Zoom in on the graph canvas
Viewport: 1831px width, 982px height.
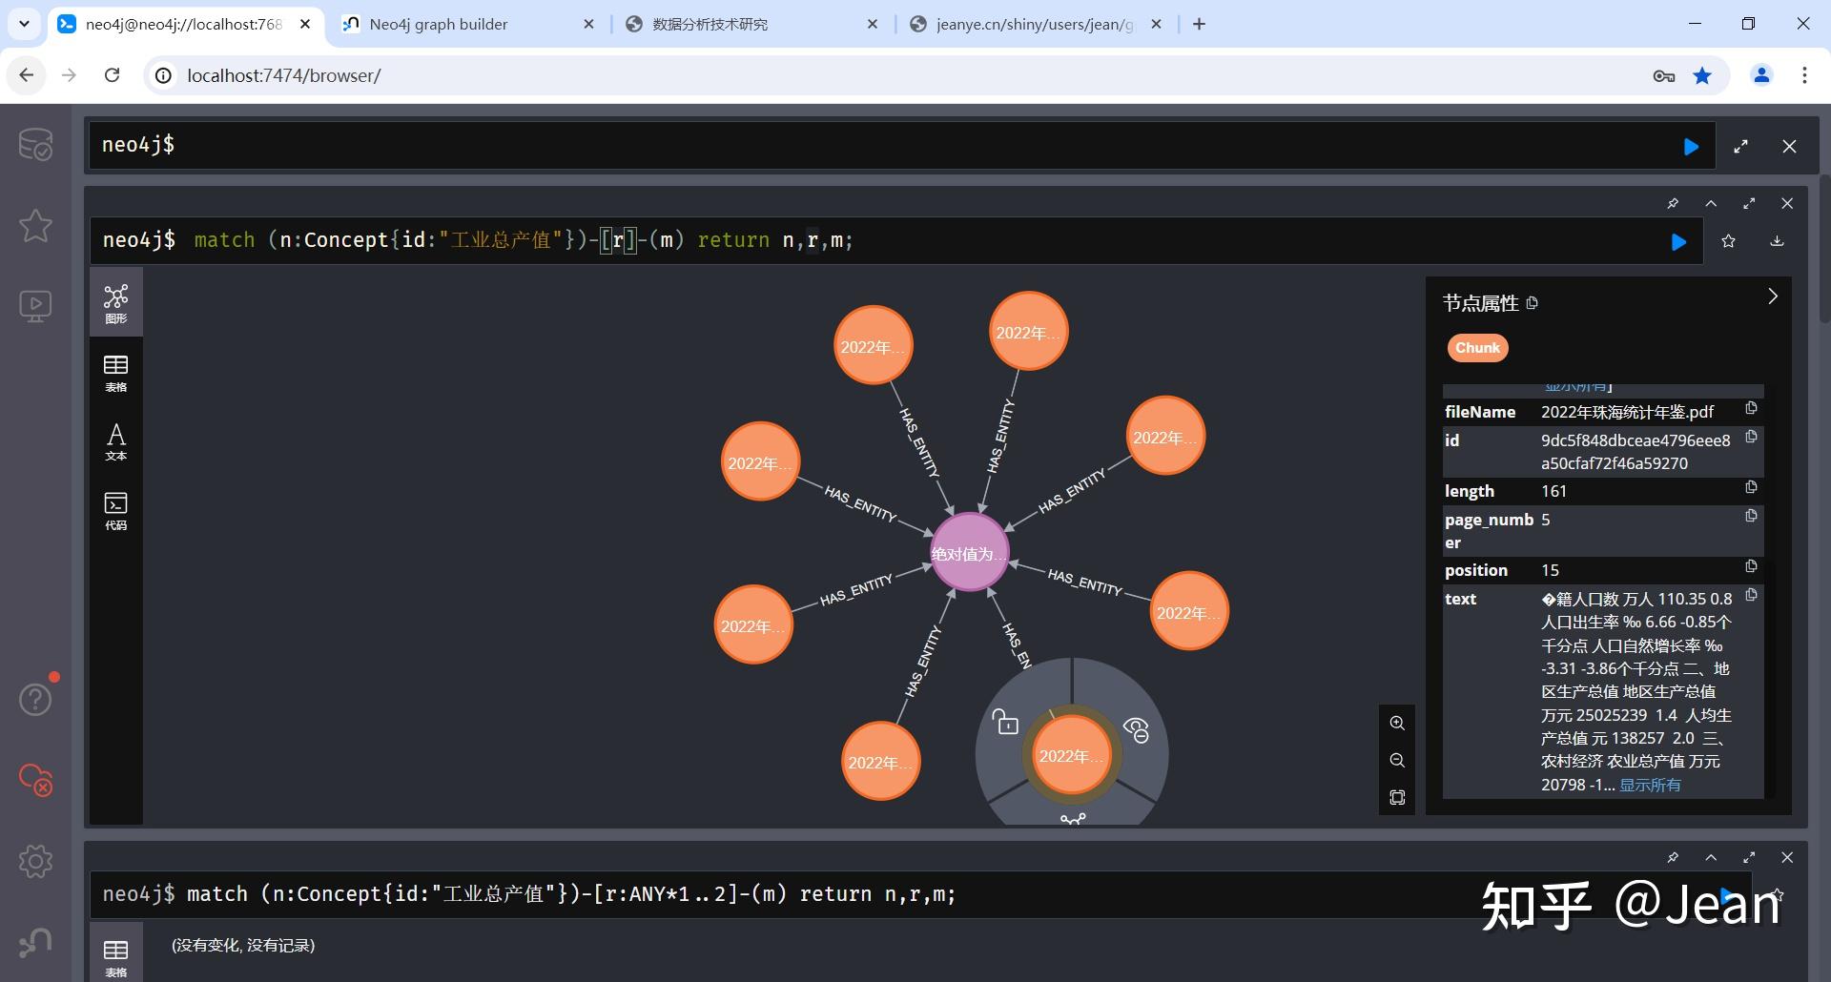click(1397, 723)
